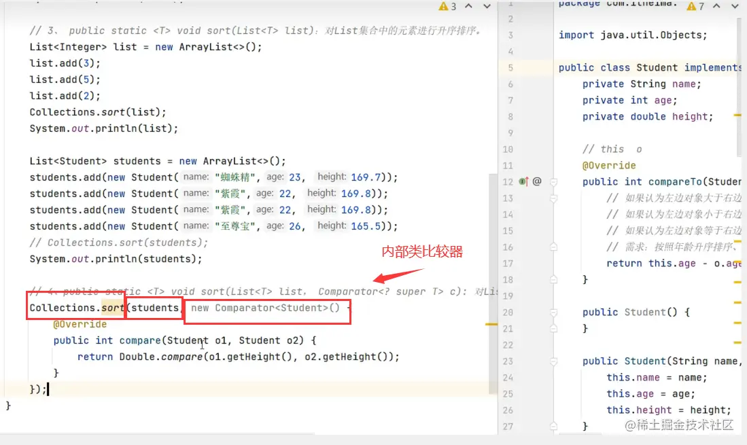Click 'public int compare(Student o1, Student o2)' signature
Viewport: 747px width, 445px height.
coord(184,340)
